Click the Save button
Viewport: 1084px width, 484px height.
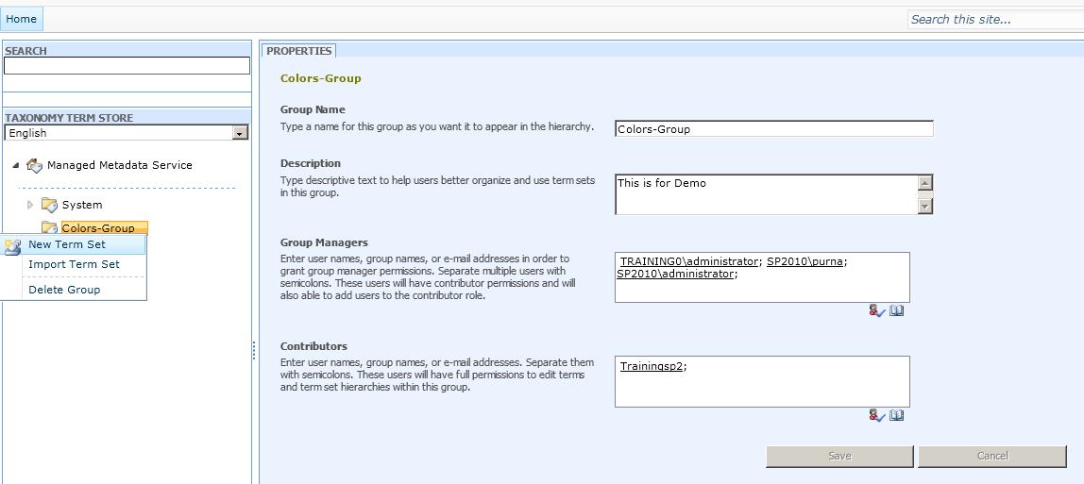coord(839,457)
